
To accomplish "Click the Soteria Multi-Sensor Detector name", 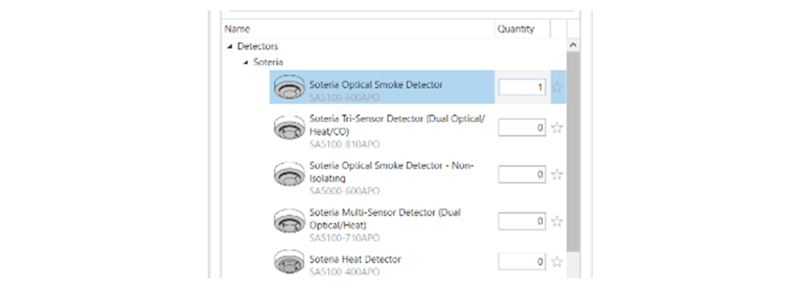I will [x=385, y=218].
